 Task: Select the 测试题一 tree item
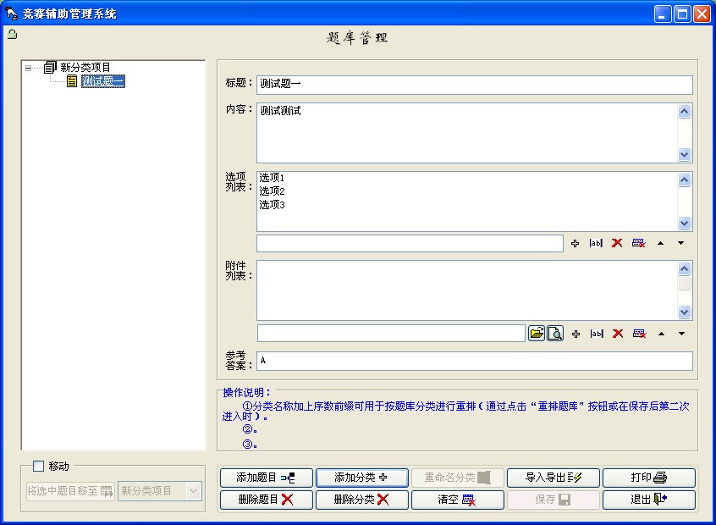coord(103,81)
